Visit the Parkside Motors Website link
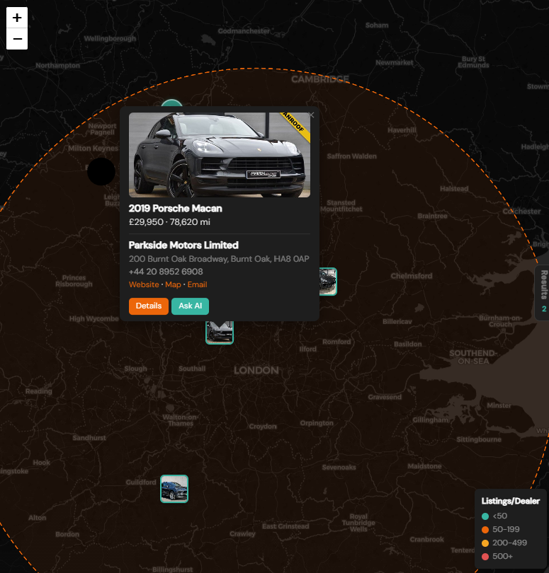Viewport: 549px width, 573px height. pos(144,284)
